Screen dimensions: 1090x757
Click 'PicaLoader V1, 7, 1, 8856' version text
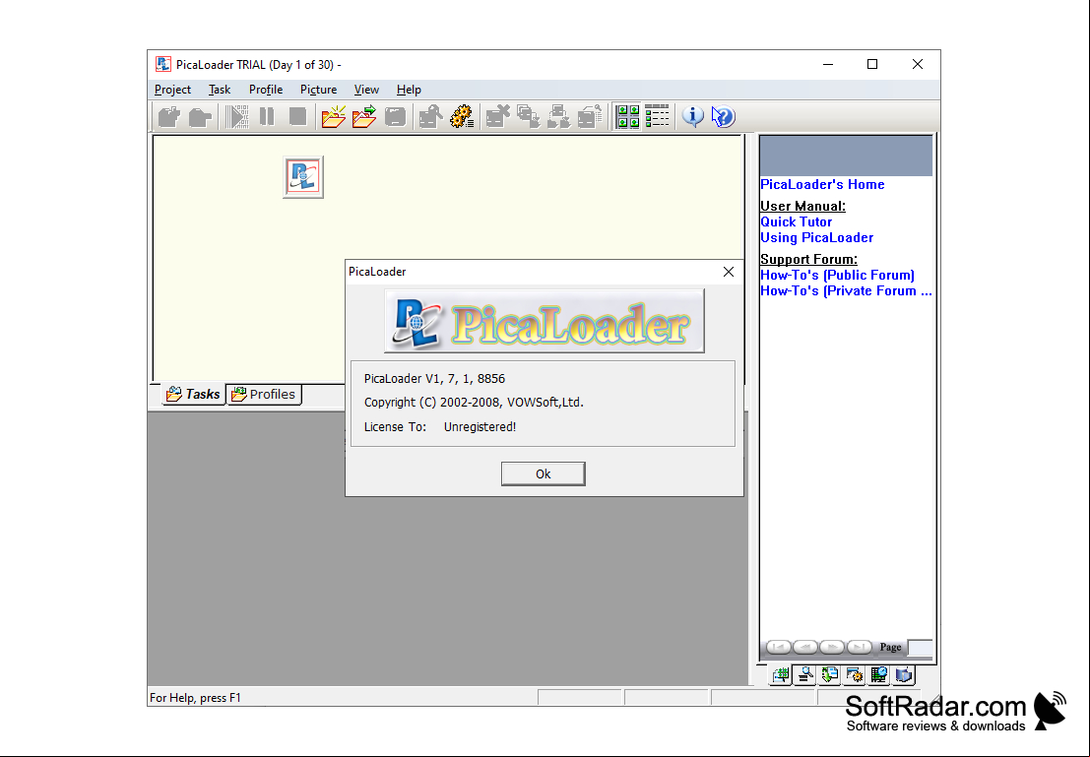pyautogui.click(x=434, y=379)
